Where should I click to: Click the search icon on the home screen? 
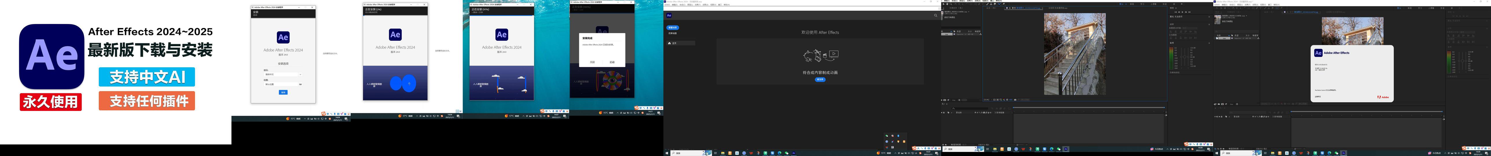935,16
